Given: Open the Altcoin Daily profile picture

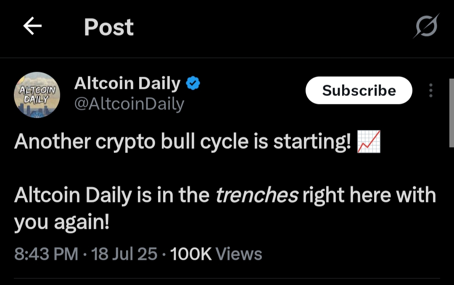Looking at the screenshot, I should 37,95.
